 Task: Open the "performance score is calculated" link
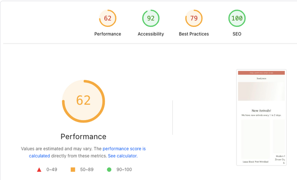click(x=124, y=149)
